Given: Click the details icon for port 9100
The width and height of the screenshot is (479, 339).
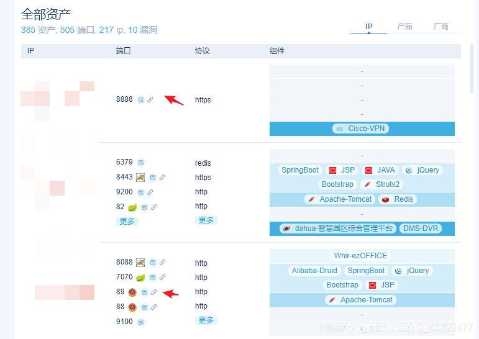Looking at the screenshot, I should click(x=140, y=322).
